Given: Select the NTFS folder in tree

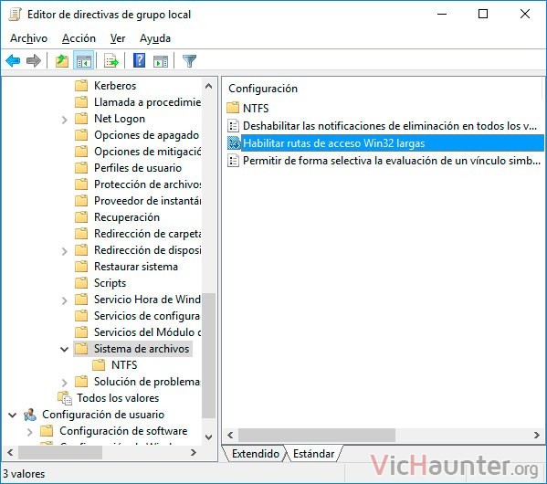Looking at the screenshot, I should click(x=124, y=365).
